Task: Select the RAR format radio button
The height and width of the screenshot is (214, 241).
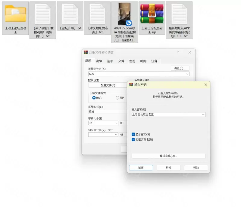Action: pyautogui.click(x=94, y=98)
